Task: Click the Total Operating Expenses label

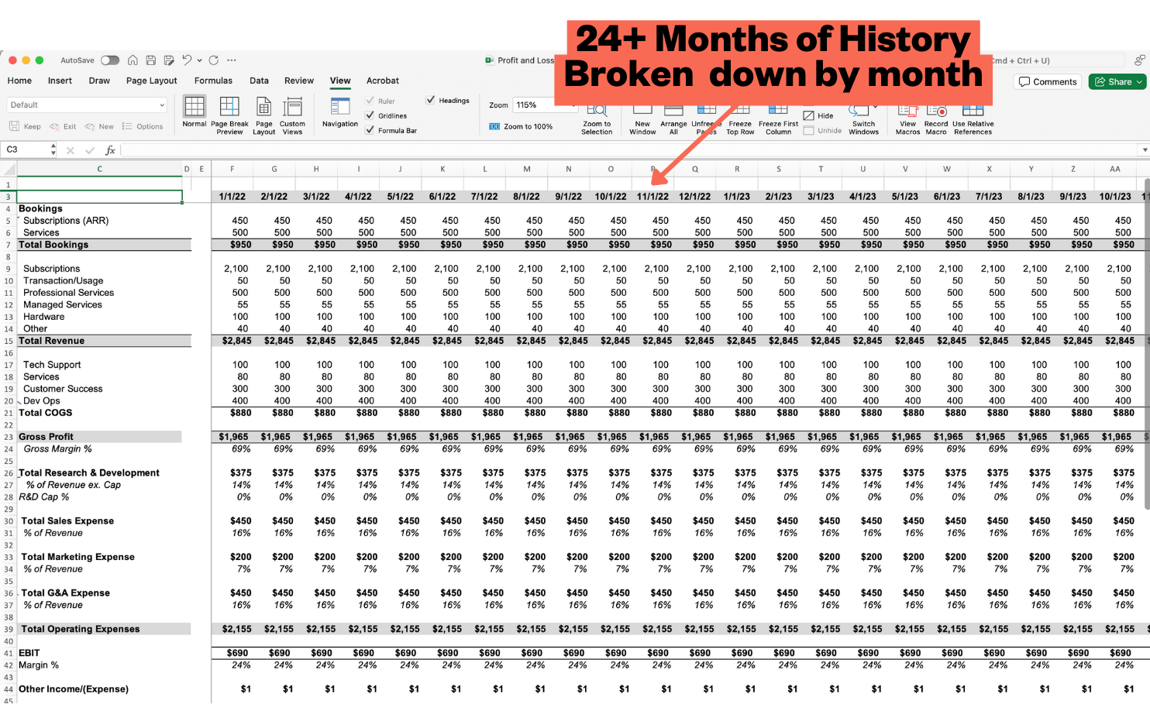Action: point(81,629)
